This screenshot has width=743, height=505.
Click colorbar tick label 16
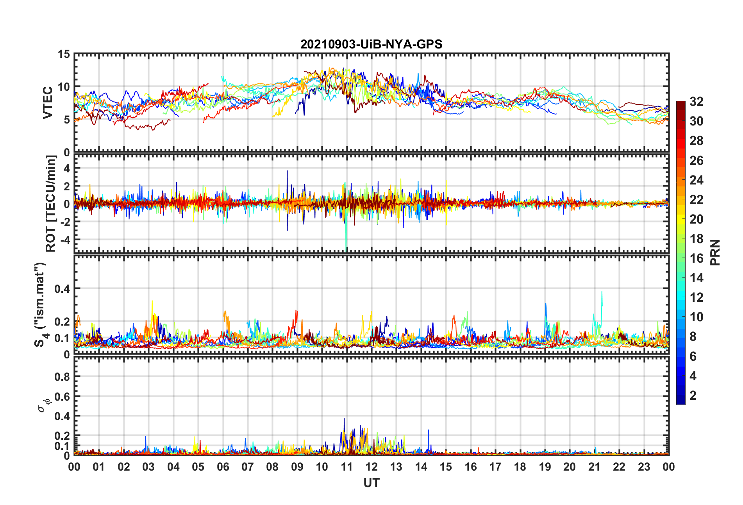point(696,258)
